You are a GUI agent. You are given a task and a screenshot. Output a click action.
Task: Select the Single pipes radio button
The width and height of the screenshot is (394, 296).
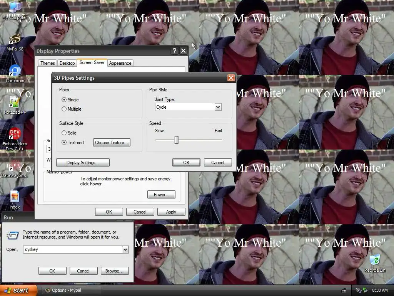point(70,100)
